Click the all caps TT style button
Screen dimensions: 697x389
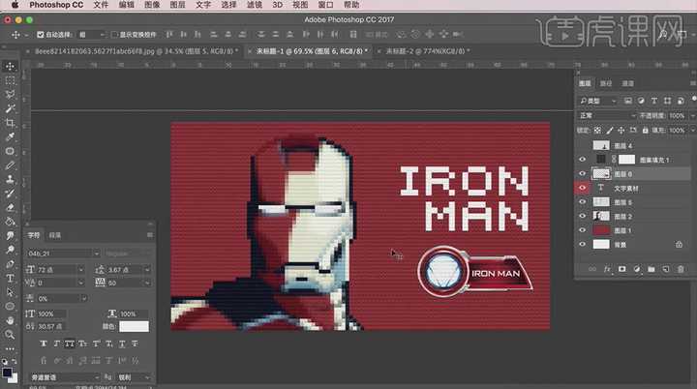click(70, 344)
